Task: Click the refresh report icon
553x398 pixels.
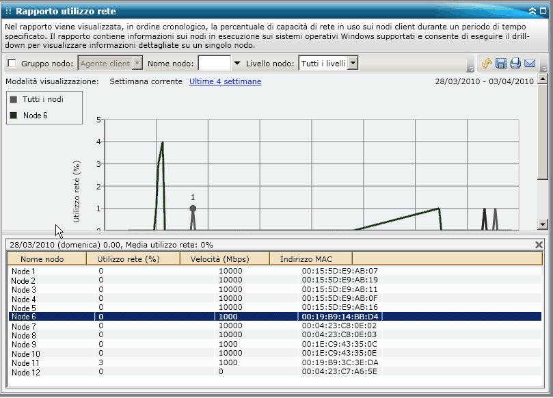Action: tap(487, 64)
